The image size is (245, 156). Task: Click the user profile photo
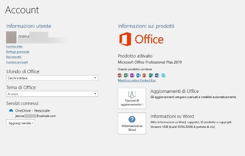coord(11,37)
